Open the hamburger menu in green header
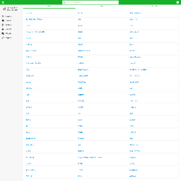The height and width of the screenshot is (181, 181). (x=3, y=3)
